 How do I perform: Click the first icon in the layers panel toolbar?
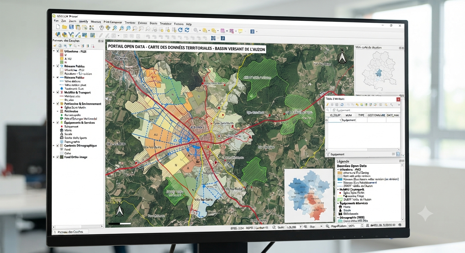click(55, 46)
